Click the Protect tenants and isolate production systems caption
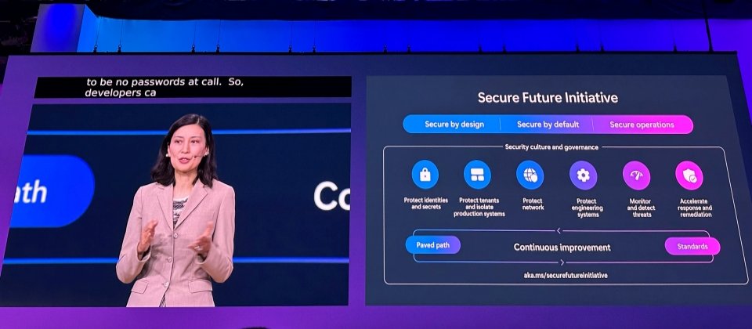 pyautogui.click(x=479, y=207)
